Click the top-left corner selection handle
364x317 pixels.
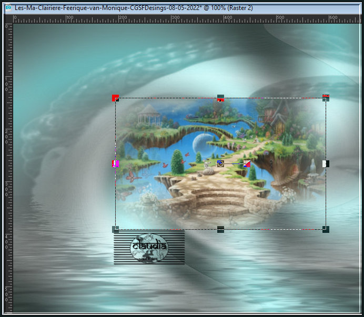click(115, 98)
